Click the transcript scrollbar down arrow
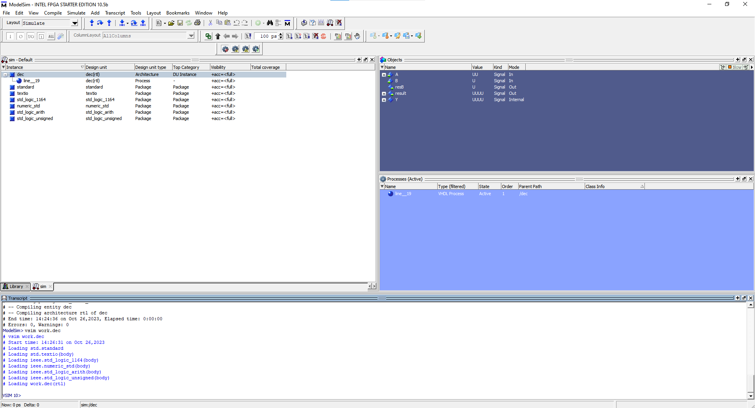755x408 pixels. [x=751, y=396]
